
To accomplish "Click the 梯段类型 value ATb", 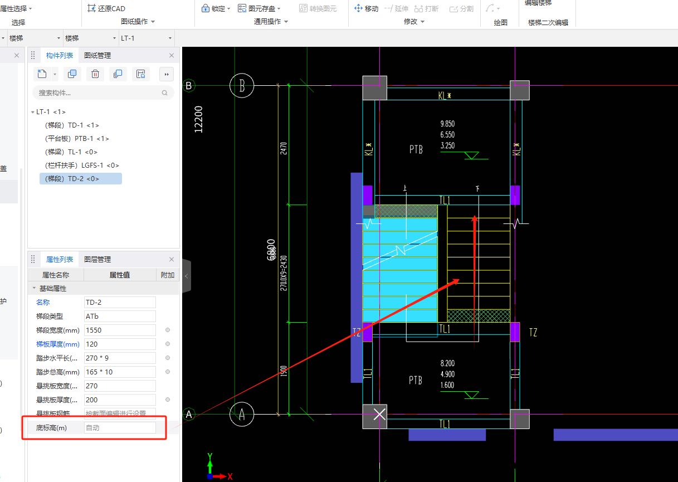I will click(x=120, y=316).
